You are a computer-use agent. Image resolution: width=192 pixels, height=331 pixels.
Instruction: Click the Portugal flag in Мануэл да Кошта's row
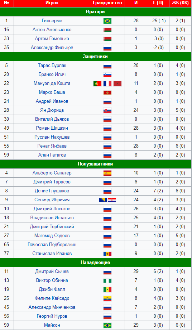pyautogui.click(x=97, y=83)
